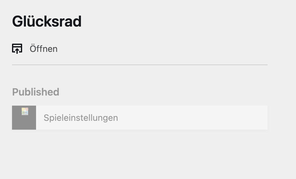Click the Glücksrad wheel preview in thumbnail
296x179 pixels.
point(25,111)
